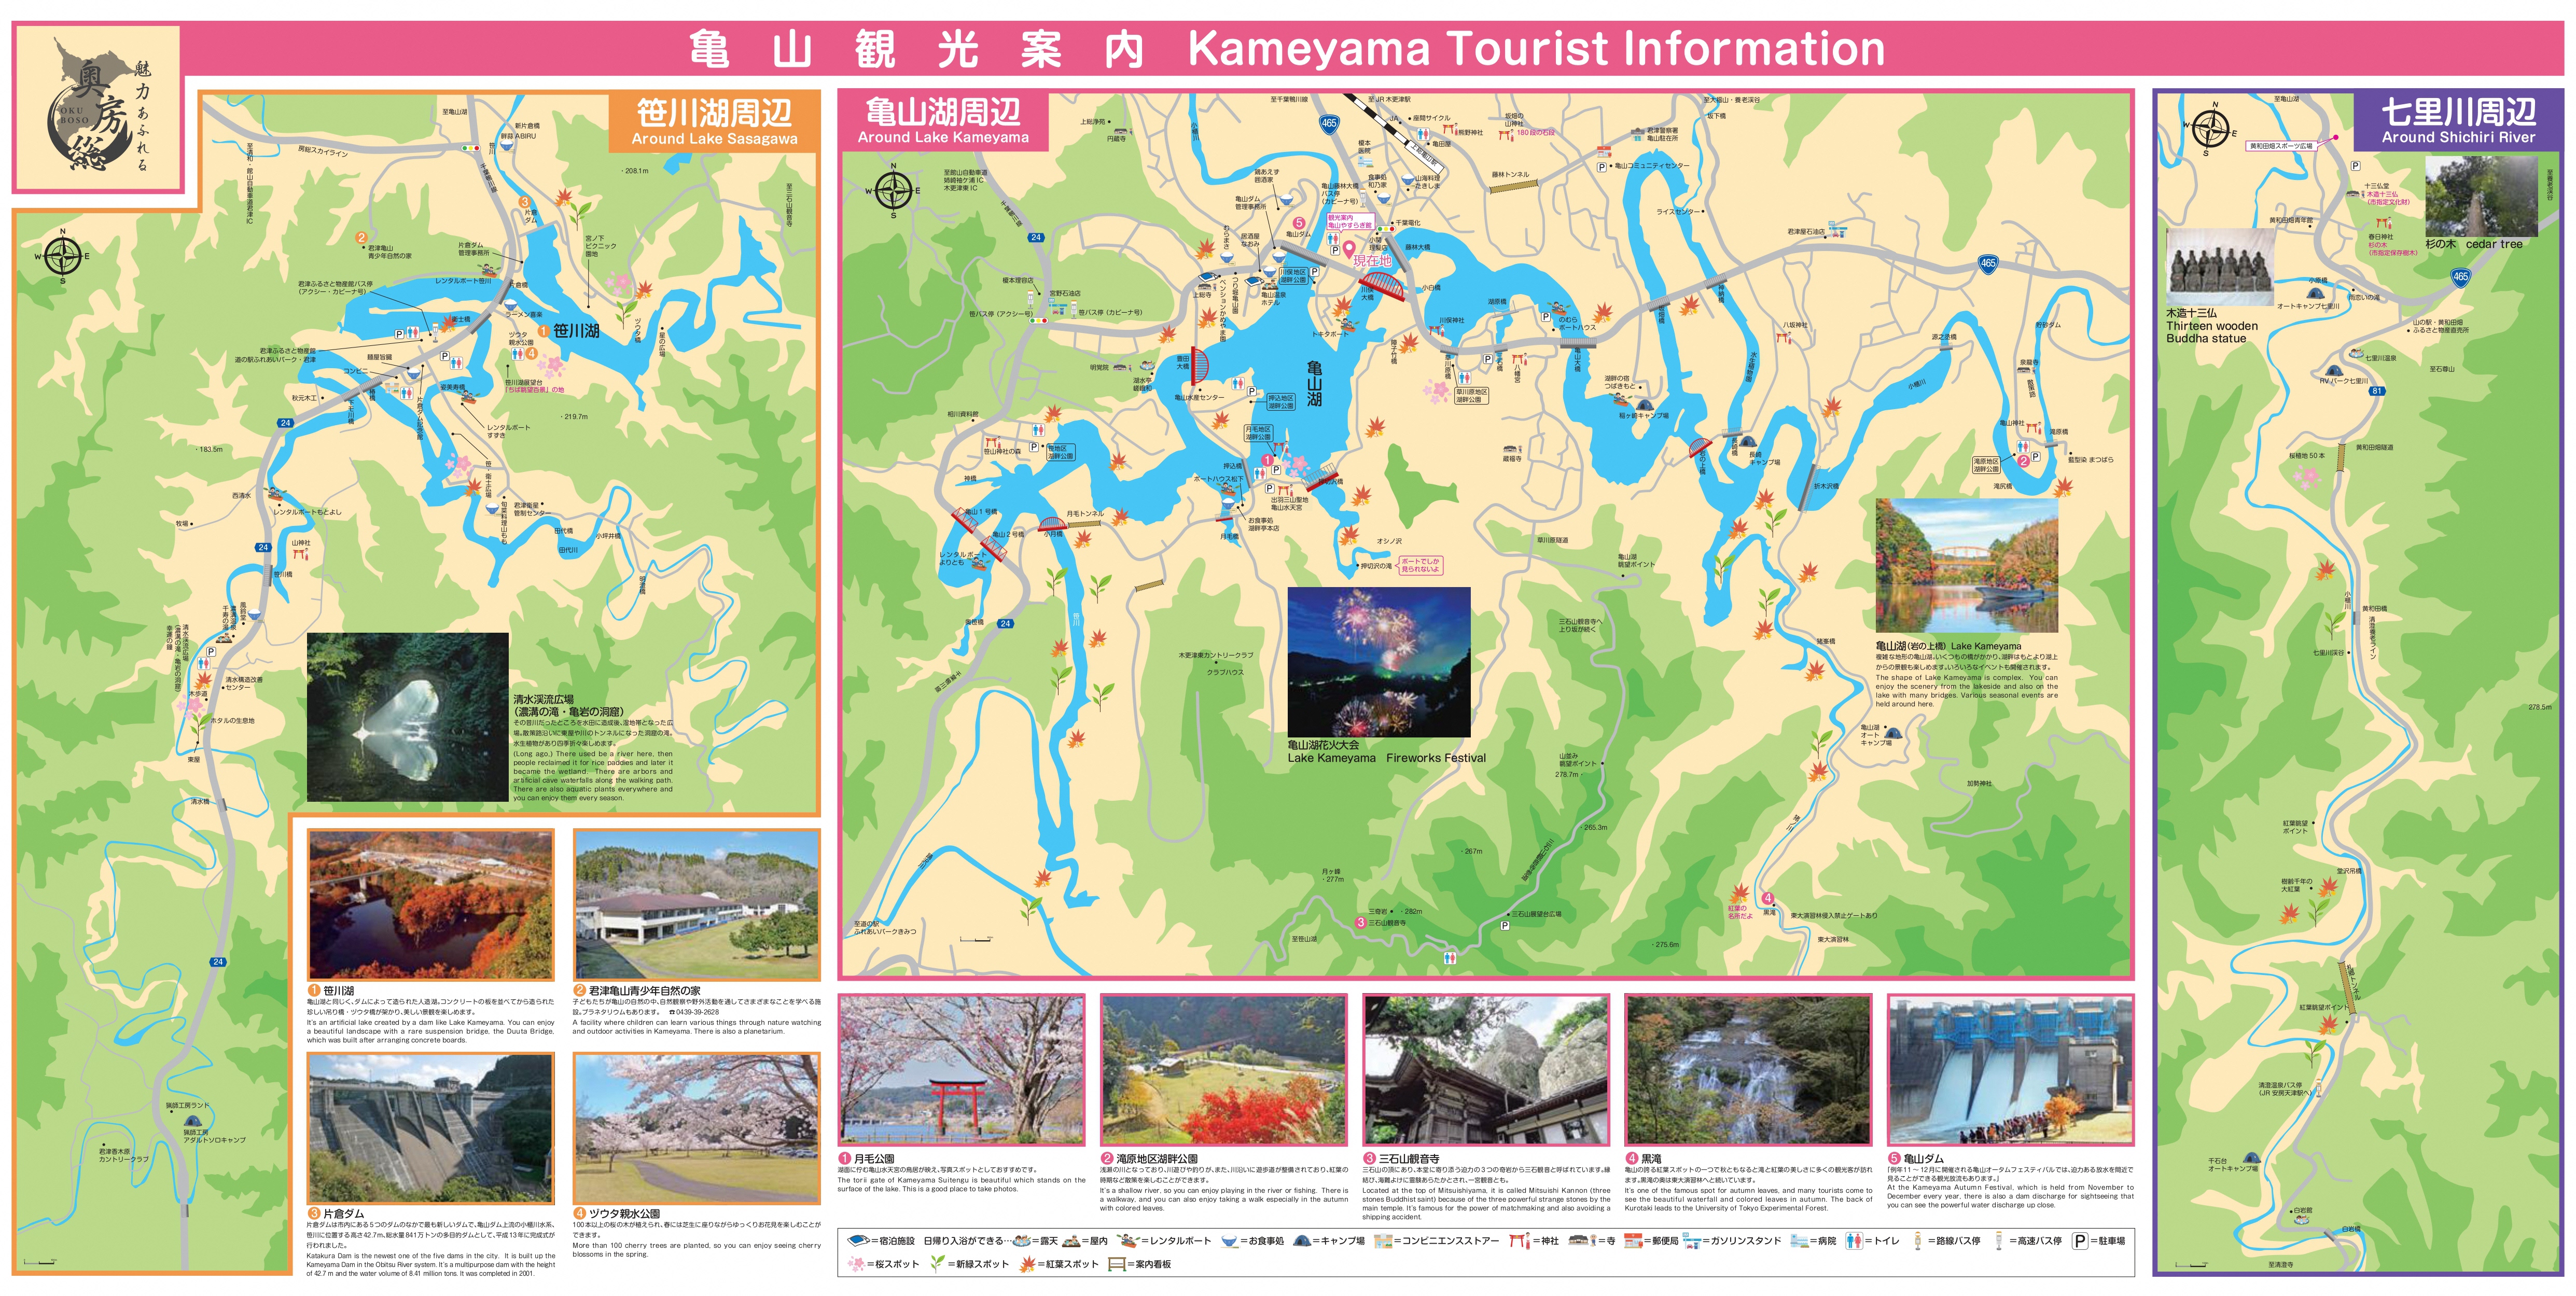Open the 亀山ダム water discharge photo
Image resolution: width=2576 pixels, height=1296 pixels.
coord(2010,1069)
